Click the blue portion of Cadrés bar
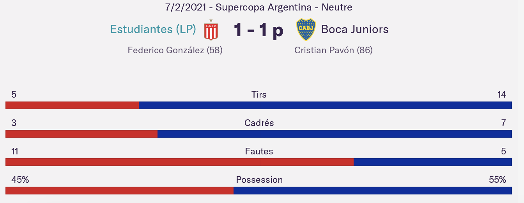This screenshot has height=203, width=524. tap(334, 134)
